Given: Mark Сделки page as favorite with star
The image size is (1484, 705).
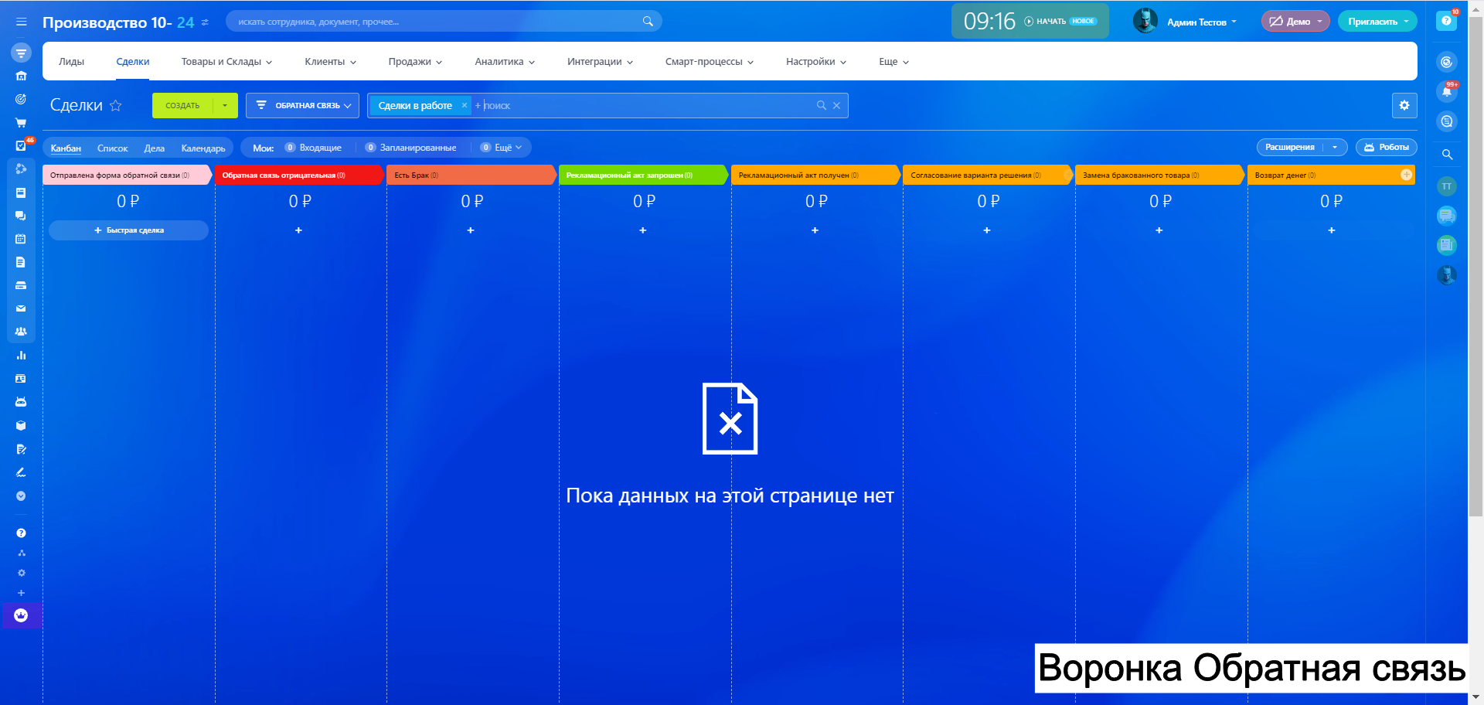Looking at the screenshot, I should pyautogui.click(x=116, y=105).
